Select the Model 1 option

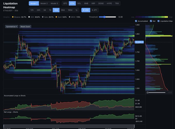pyautogui.click(x=34, y=3)
